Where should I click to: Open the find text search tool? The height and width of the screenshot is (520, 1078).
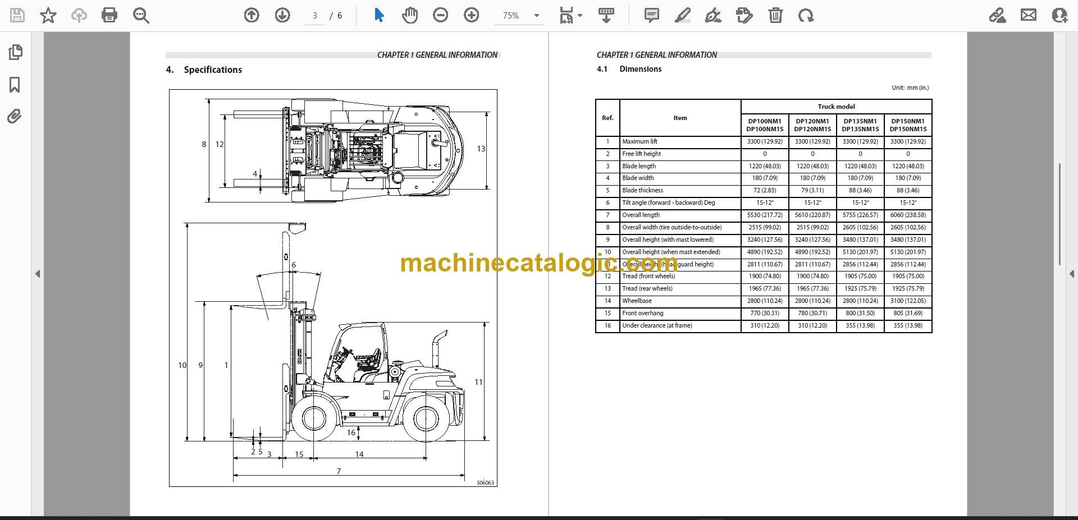141,16
